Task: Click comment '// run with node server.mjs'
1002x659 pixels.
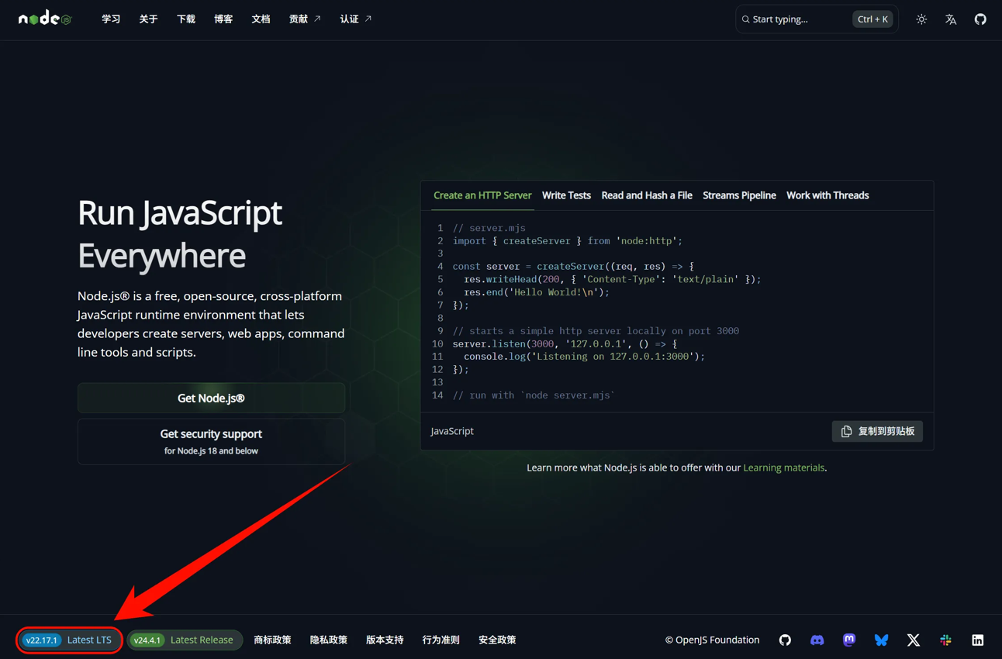Action: 534,395
